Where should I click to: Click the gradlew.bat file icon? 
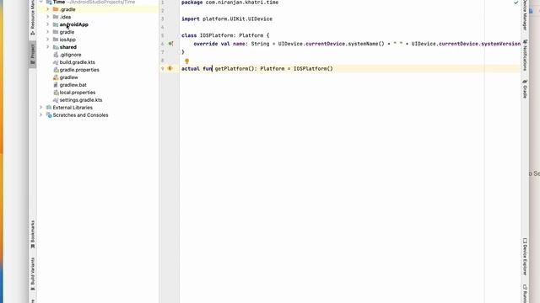point(56,85)
